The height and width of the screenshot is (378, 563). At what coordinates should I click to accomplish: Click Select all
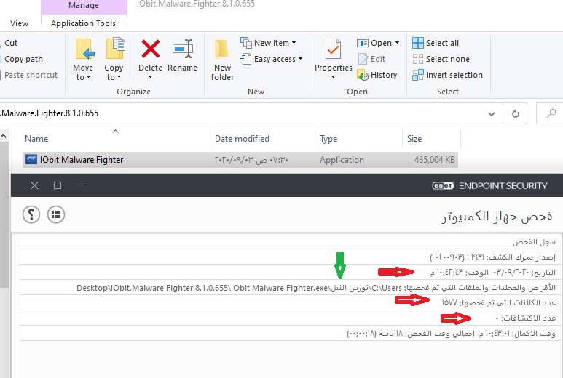tap(436, 43)
